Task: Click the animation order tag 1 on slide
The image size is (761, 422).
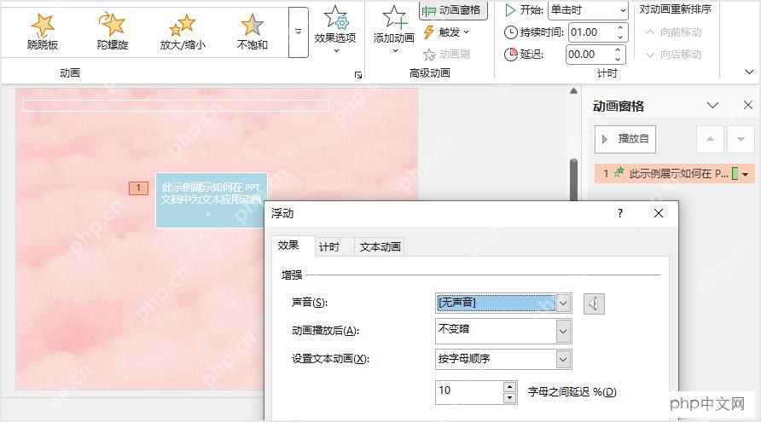Action: [x=138, y=188]
